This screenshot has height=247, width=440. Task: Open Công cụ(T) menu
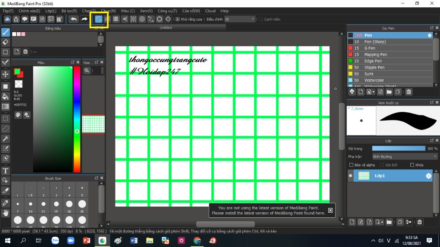(x=167, y=11)
